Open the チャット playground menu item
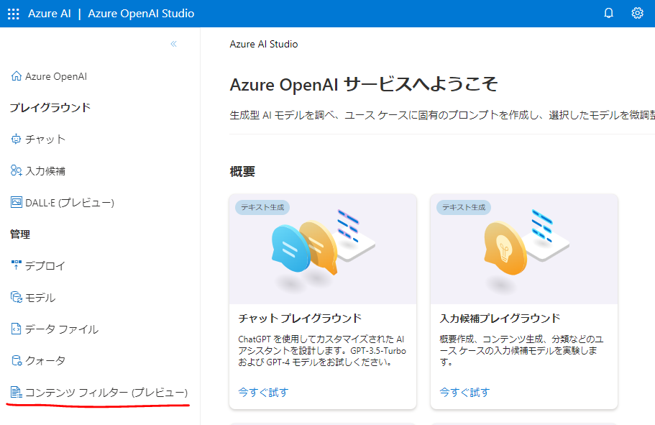Image resolution: width=655 pixels, height=425 pixels. 45,140
